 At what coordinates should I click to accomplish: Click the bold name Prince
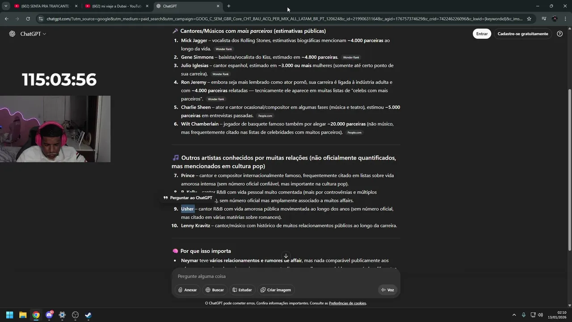click(188, 176)
